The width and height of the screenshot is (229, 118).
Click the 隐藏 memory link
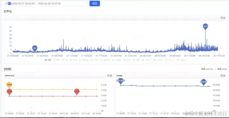click(x=207, y=69)
